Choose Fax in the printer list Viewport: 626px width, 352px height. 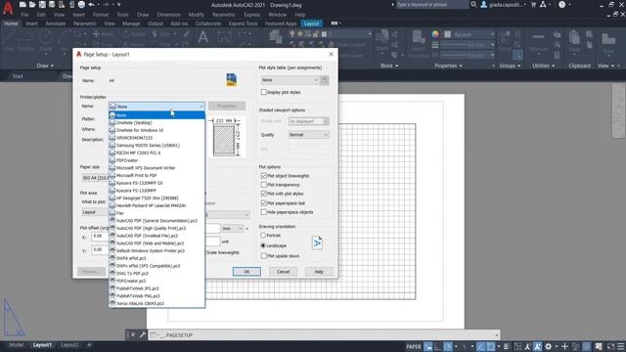(156, 213)
